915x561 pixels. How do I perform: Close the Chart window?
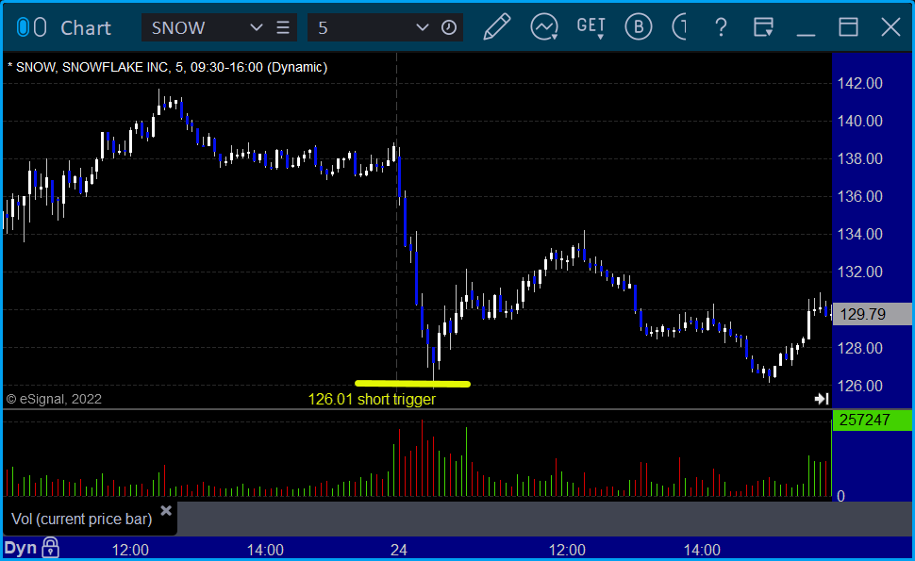pyautogui.click(x=890, y=27)
